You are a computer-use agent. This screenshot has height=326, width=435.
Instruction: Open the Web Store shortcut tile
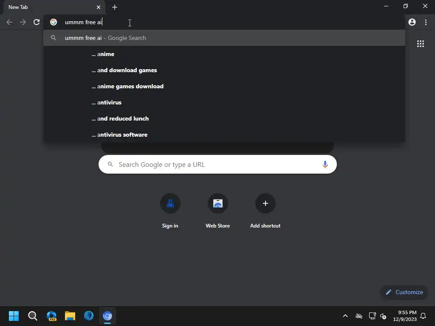pyautogui.click(x=218, y=211)
